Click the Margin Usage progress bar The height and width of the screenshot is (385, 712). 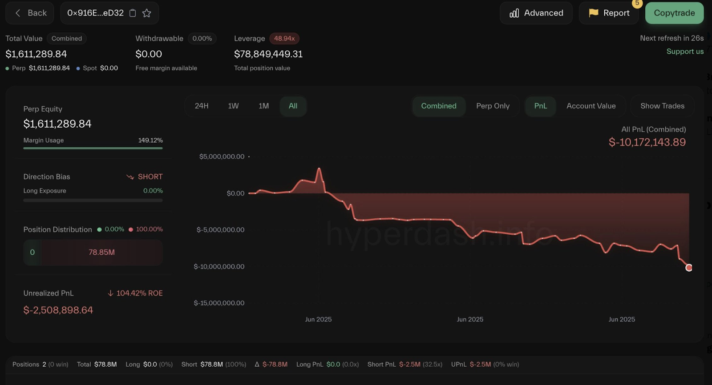tap(93, 148)
